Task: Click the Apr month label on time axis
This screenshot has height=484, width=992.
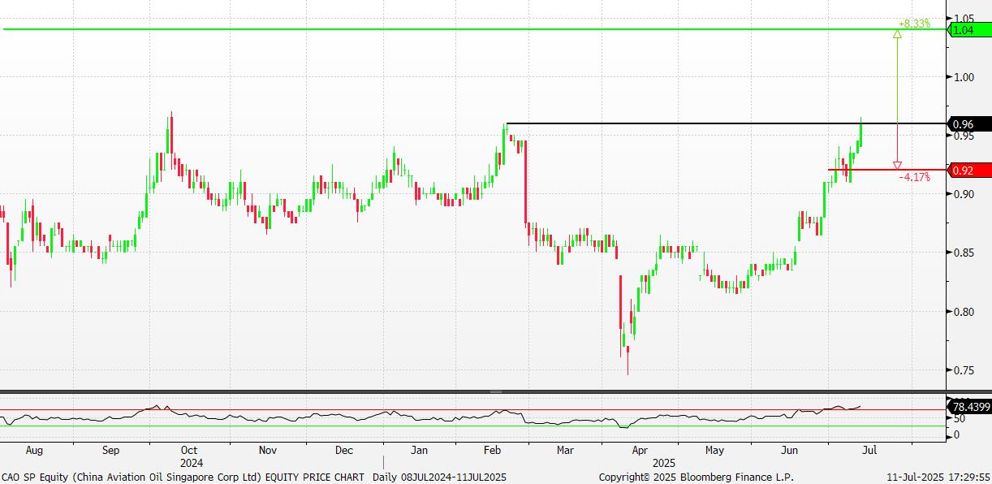Action: 639,449
